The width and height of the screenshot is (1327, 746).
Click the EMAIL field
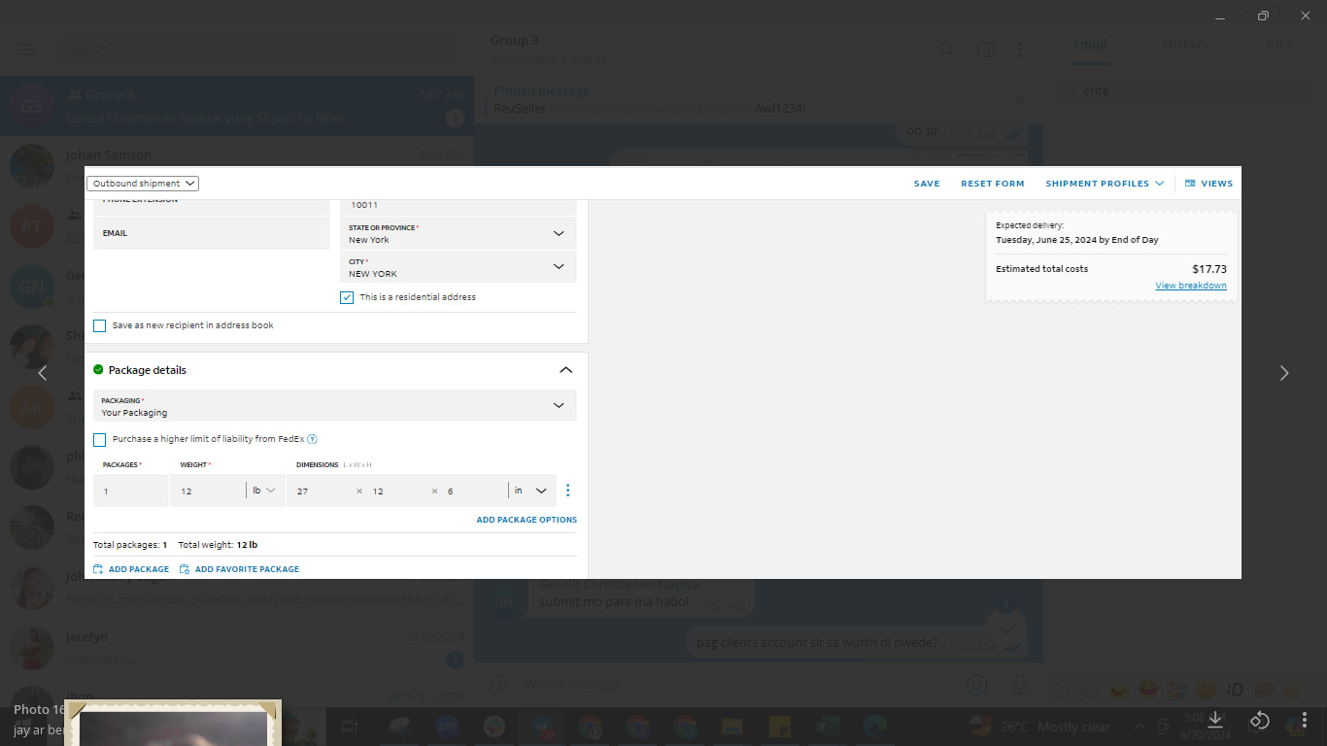pos(212,233)
